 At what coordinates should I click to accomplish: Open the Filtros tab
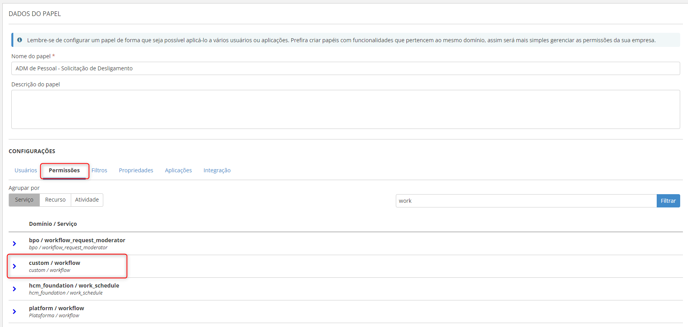coord(99,170)
